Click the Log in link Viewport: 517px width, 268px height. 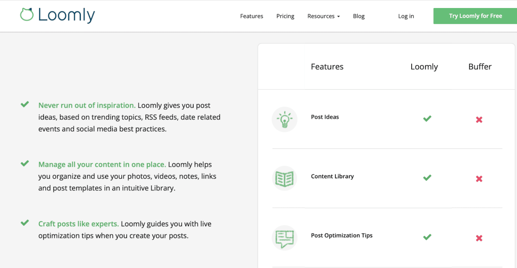(x=406, y=16)
